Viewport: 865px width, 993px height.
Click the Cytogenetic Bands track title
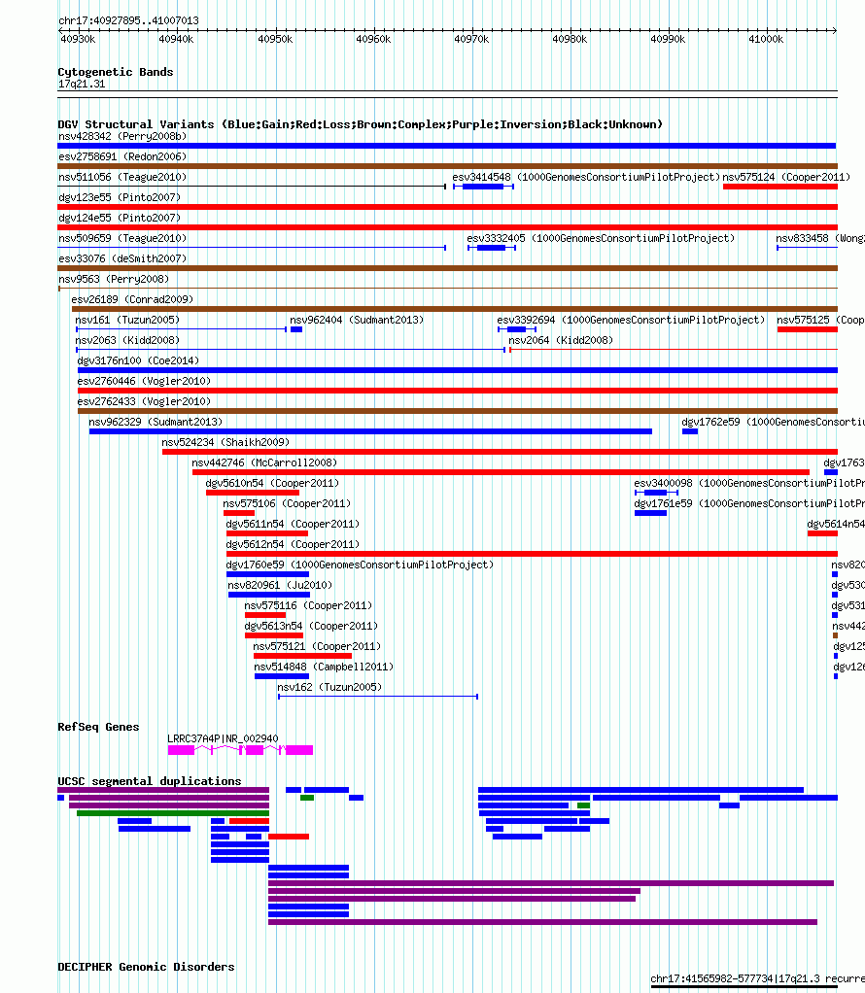(116, 72)
